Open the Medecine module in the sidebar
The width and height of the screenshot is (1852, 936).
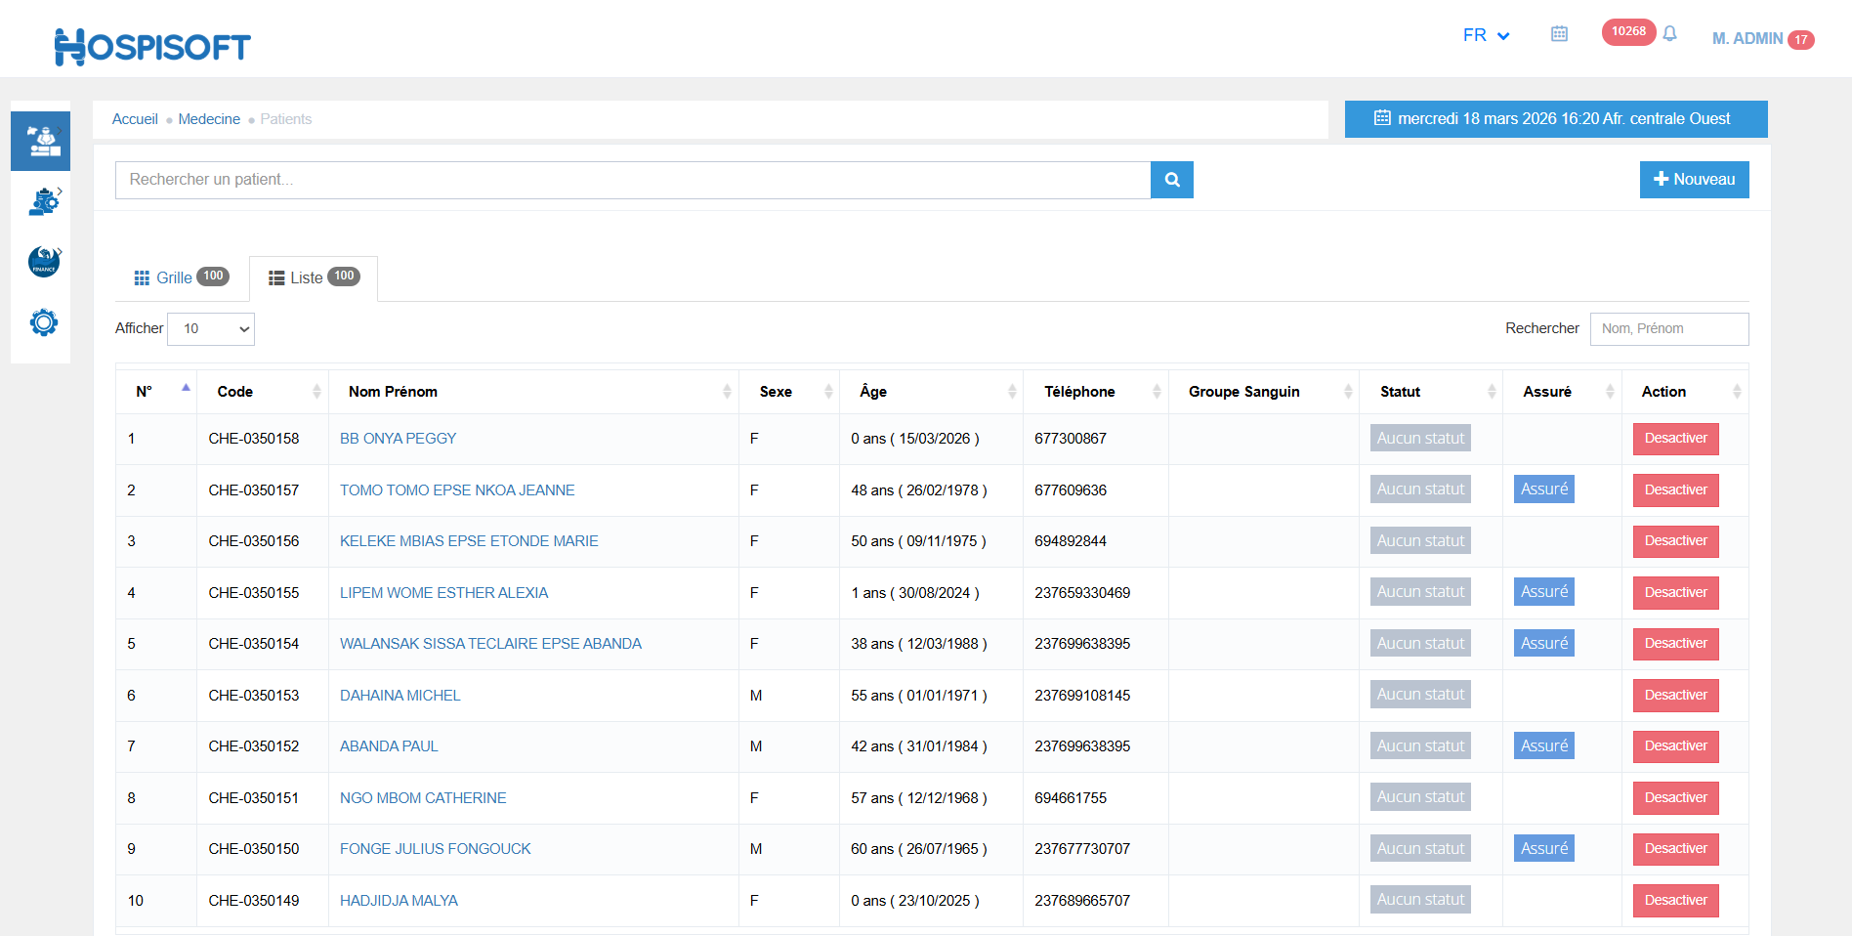(x=41, y=142)
